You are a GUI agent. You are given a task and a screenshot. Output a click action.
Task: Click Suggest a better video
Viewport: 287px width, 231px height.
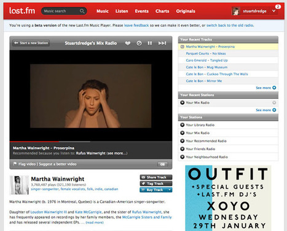pos(58,164)
